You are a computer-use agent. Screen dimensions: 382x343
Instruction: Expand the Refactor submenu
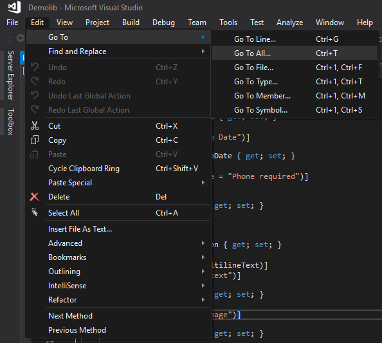pyautogui.click(x=118, y=300)
